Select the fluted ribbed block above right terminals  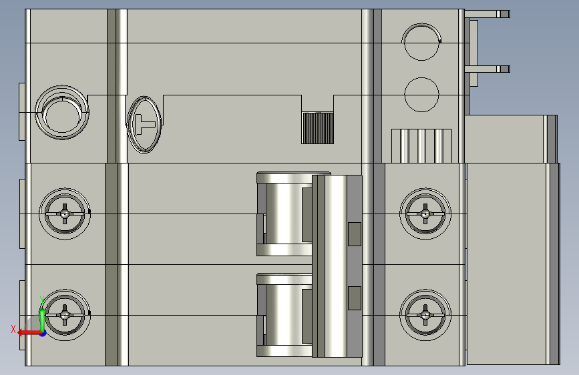tap(421, 145)
